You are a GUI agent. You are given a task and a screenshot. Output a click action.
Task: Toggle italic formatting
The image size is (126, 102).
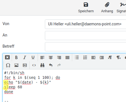coord(25,57)
